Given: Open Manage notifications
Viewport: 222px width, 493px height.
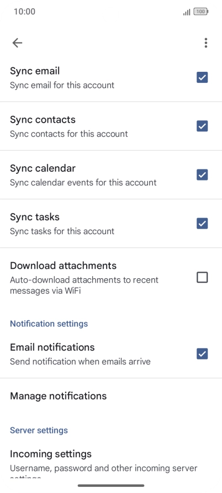Looking at the screenshot, I should click(111, 396).
